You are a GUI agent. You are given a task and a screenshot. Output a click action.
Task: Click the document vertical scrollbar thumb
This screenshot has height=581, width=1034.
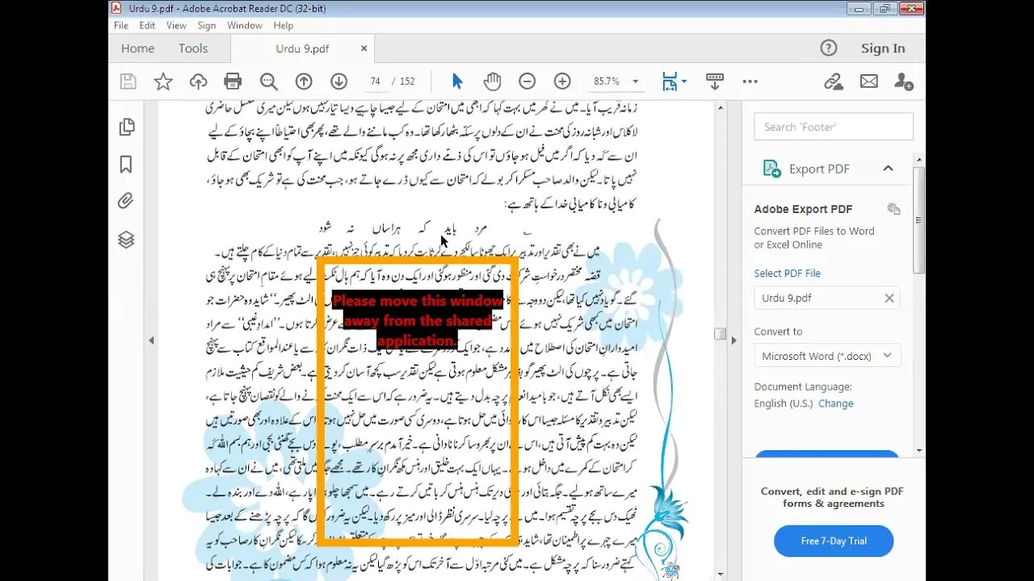point(720,333)
